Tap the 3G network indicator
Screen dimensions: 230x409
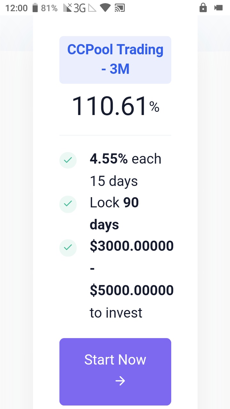coord(80,8)
